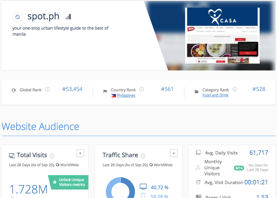
Task: Click the Monthly Unique Visitors person icon
Action: (198, 167)
